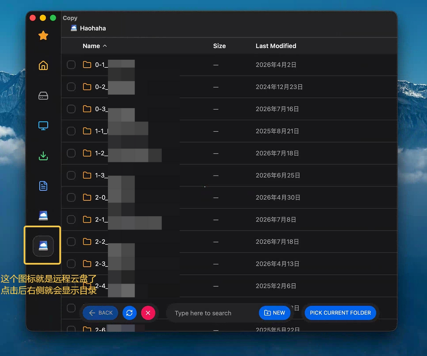The image size is (427, 356).
Task: Click folder icon of 2-1_ row
Action: coord(87,219)
